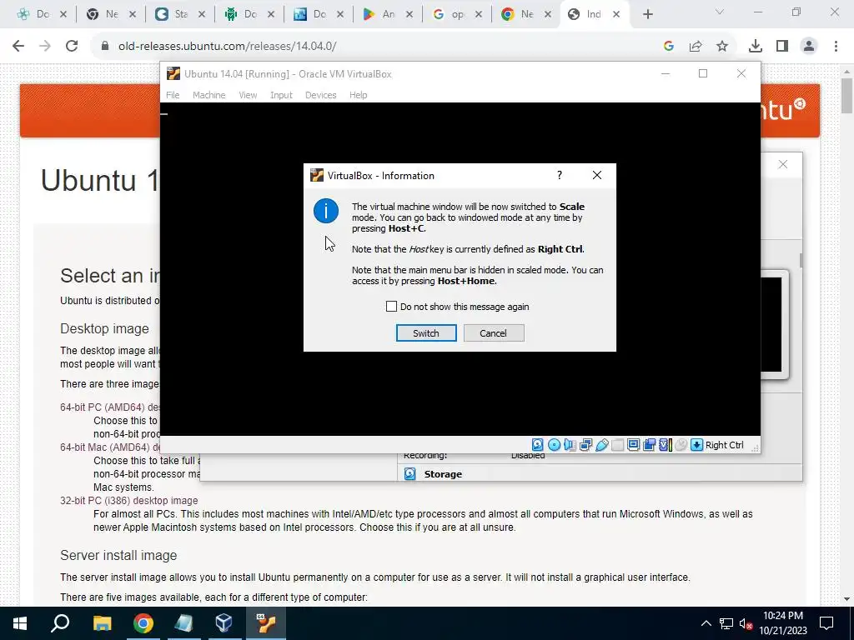854x640 pixels.
Task: Open new Chrome tab with plus button
Action: 647,14
